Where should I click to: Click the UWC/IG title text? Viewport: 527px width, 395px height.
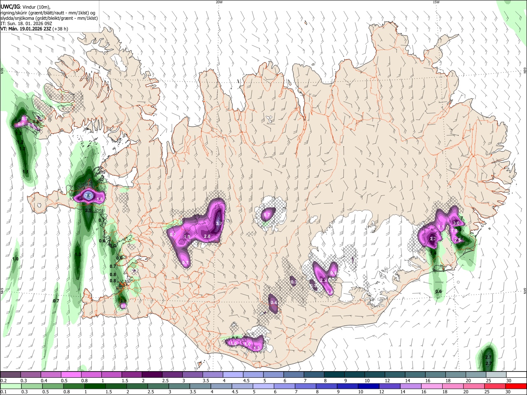[x=10, y=7]
